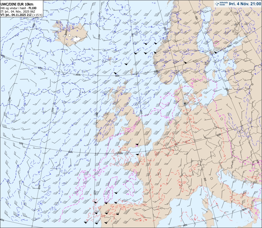Click 'Hiti og vindur í hæð - FL100' label
Screen dimensions: 262x228
coord(18,8)
